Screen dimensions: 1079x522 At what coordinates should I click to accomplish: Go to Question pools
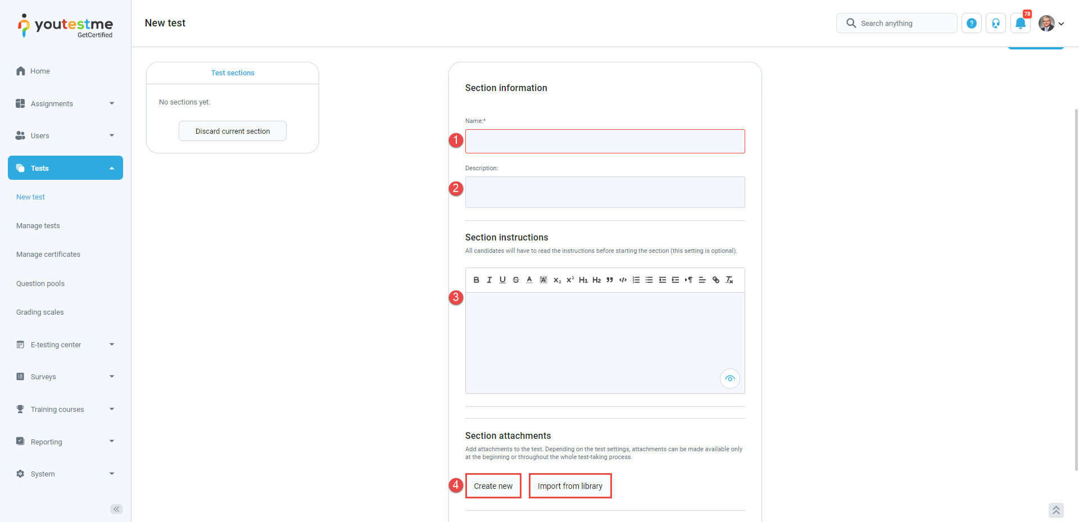pyautogui.click(x=40, y=284)
